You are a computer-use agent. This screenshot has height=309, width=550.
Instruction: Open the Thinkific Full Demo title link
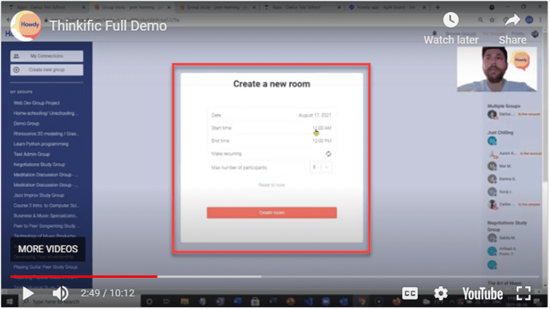click(x=108, y=26)
